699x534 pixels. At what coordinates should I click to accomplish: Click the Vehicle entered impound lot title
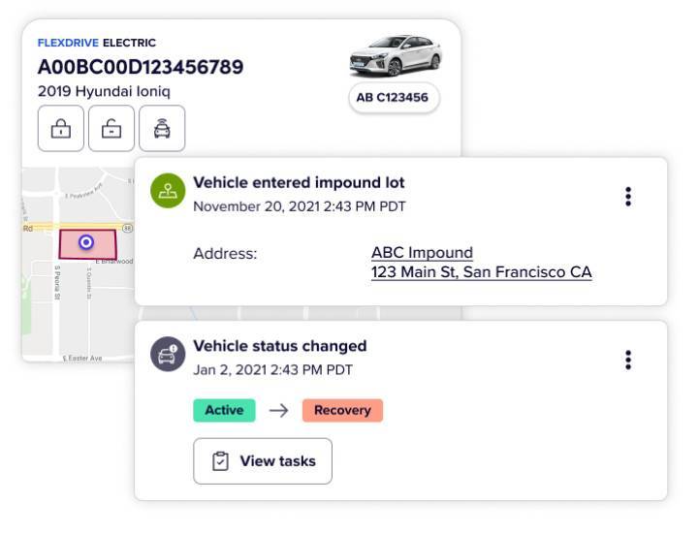[299, 182]
